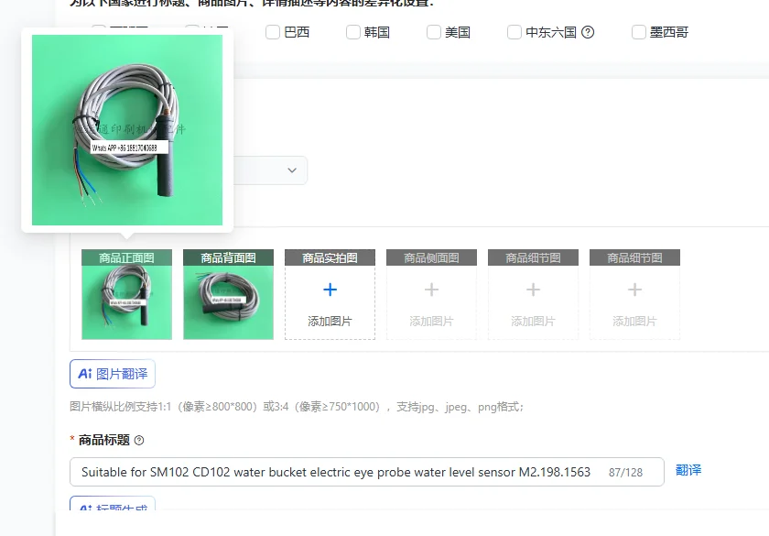Click plus icon in 商品实拍图 slot
Image resolution: width=769 pixels, height=536 pixels.
point(330,290)
